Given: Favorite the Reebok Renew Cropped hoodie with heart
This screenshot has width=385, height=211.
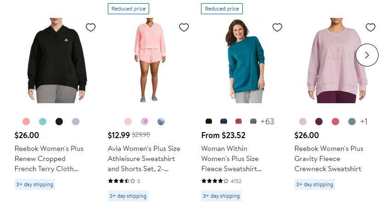Looking at the screenshot, I should (91, 28).
